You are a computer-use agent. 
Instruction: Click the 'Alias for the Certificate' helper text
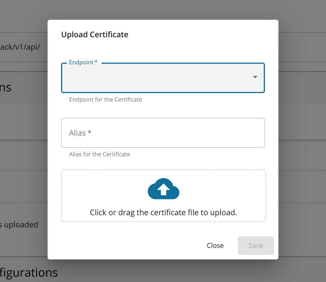[x=100, y=154]
